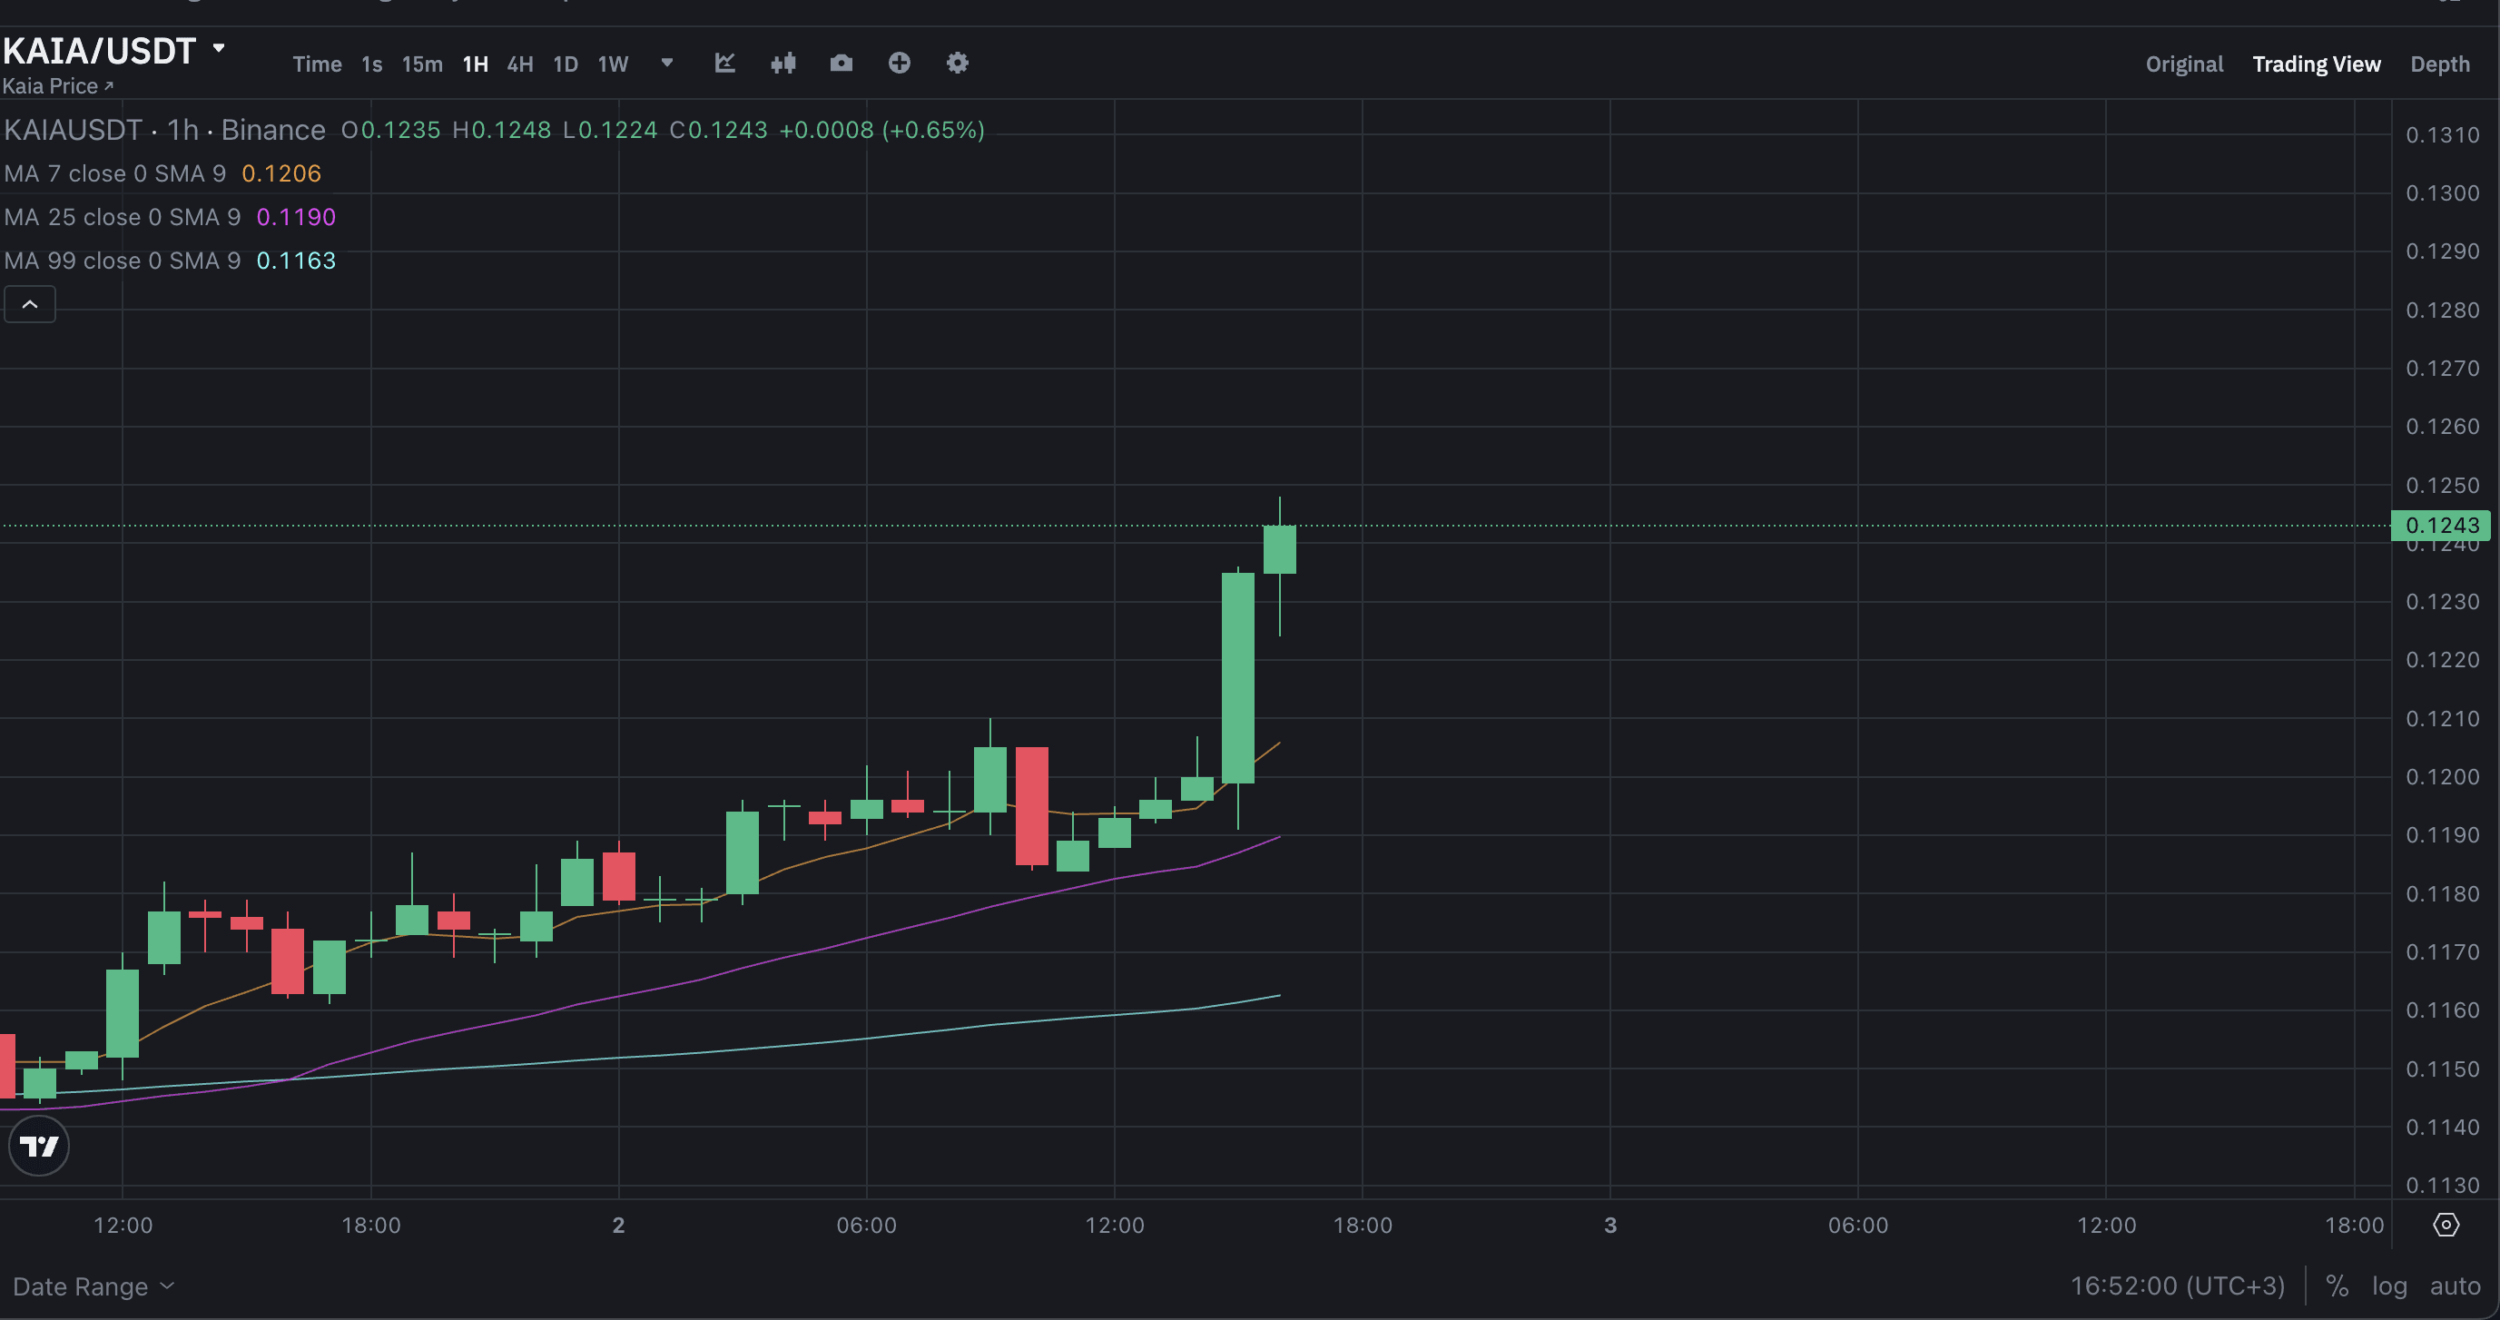Select the MA 7 indicator legend
The width and height of the screenshot is (2500, 1320).
(x=114, y=173)
